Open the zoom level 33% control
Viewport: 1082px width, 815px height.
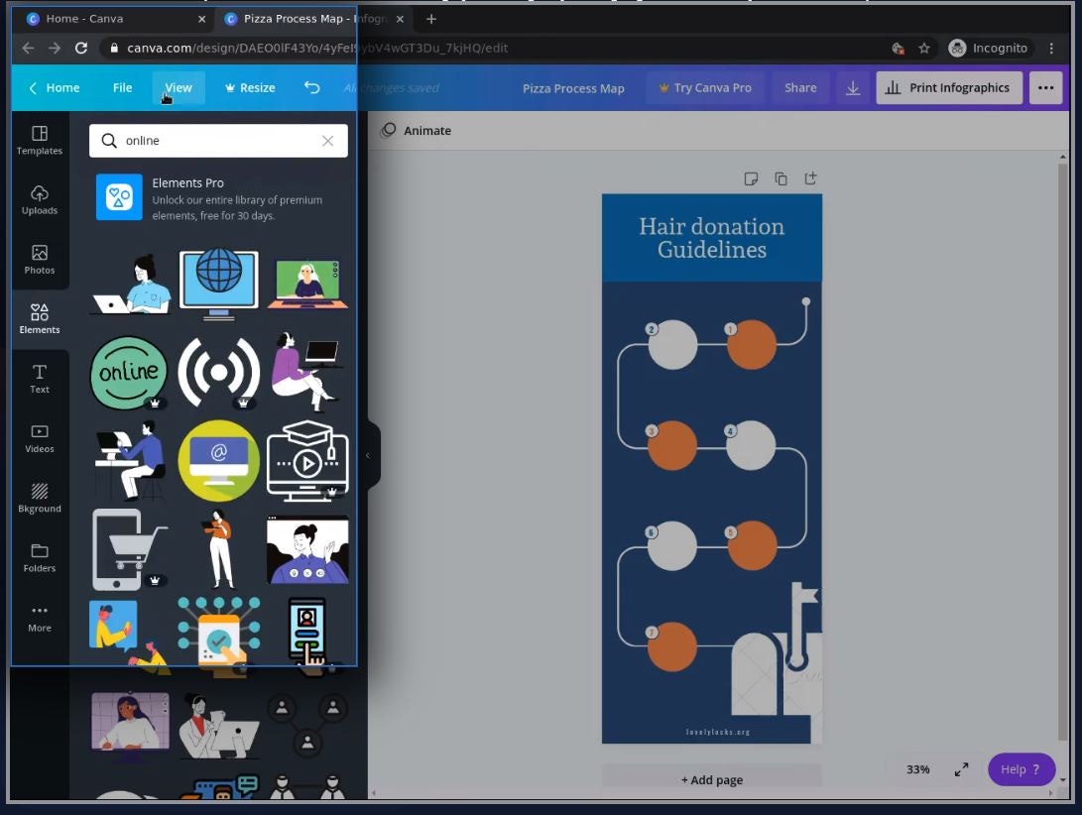(917, 769)
